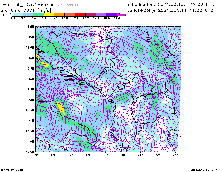Click the green 5.4–7.9 legend swatch
Image resolution: width=223 pixels, height=172 pixels.
click(x=38, y=15)
